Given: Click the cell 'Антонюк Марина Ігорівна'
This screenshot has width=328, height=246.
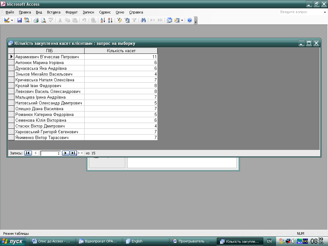Looking at the screenshot, I should coord(49,62).
